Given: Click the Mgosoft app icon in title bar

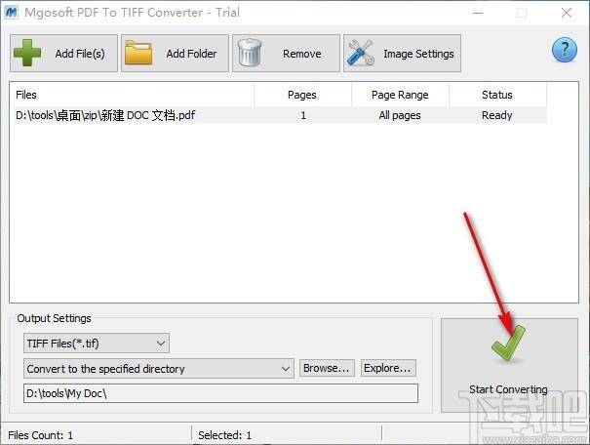Looking at the screenshot, I should 12,13.
